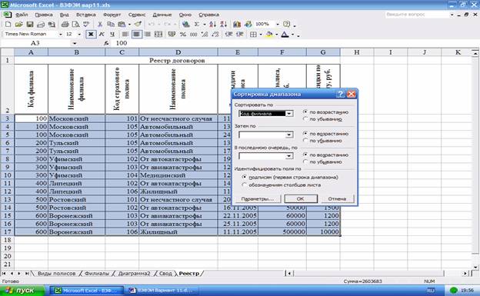480x296 pixels.
Task: Cut selection with scissors icon
Action: 100,24
